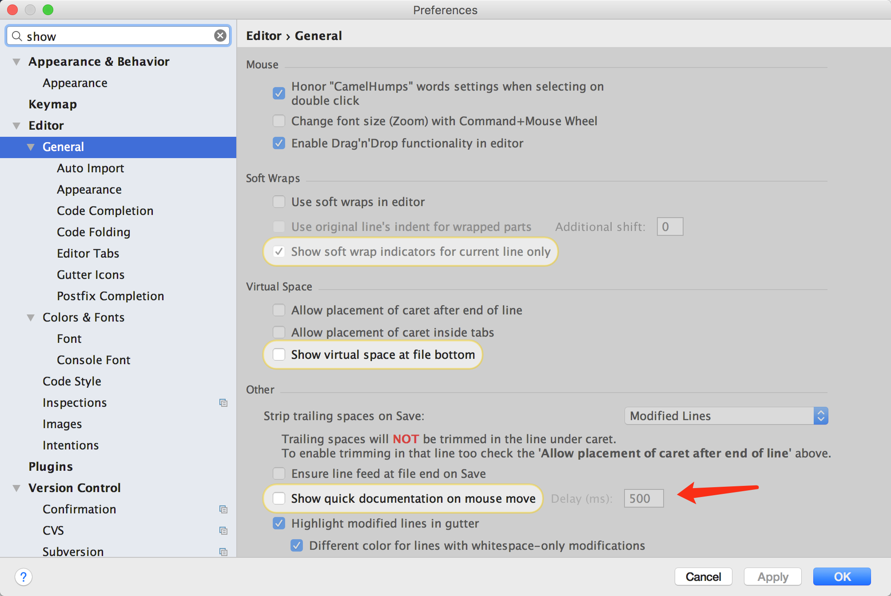Open Editor Tabs settings
This screenshot has height=596, width=891.
coord(88,254)
